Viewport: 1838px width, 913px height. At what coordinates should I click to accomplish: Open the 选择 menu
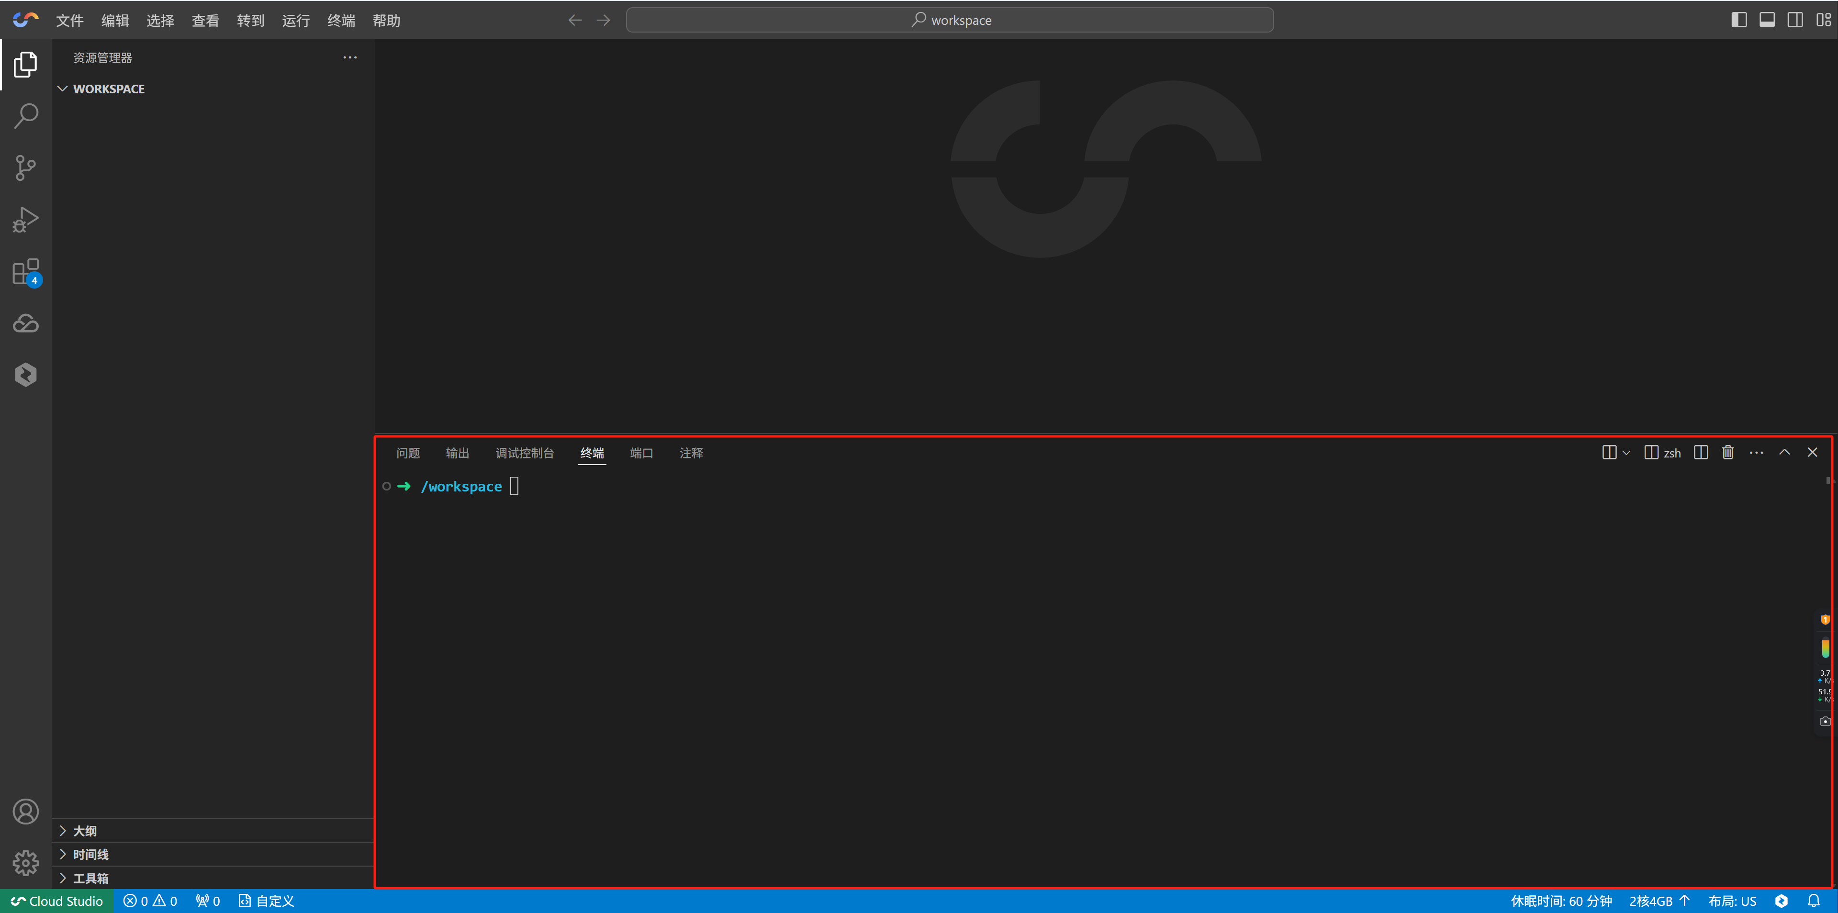160,21
